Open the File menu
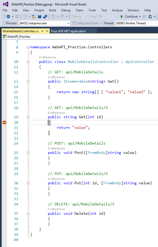Screen dimensions: 158x247 point(5,10)
